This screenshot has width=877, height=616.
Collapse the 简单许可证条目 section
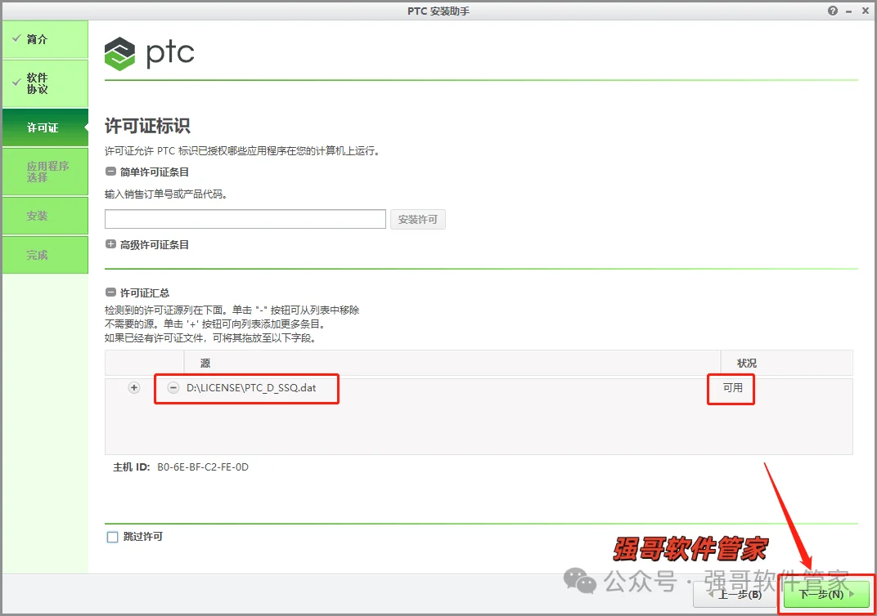[110, 172]
